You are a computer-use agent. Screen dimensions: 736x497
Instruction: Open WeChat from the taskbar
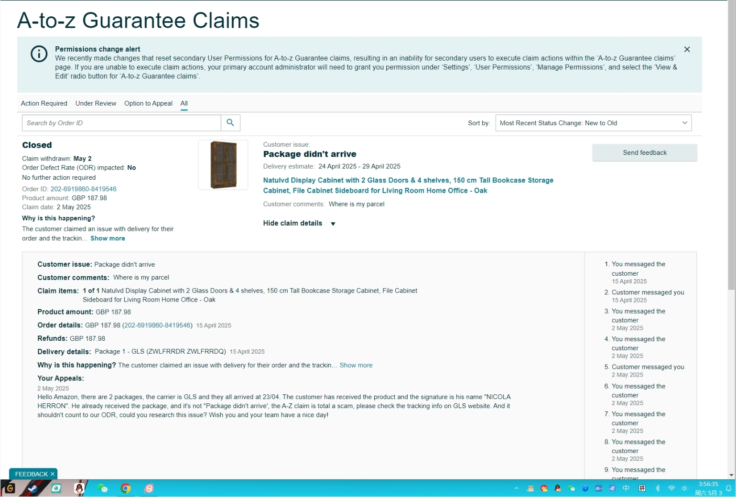[102, 488]
